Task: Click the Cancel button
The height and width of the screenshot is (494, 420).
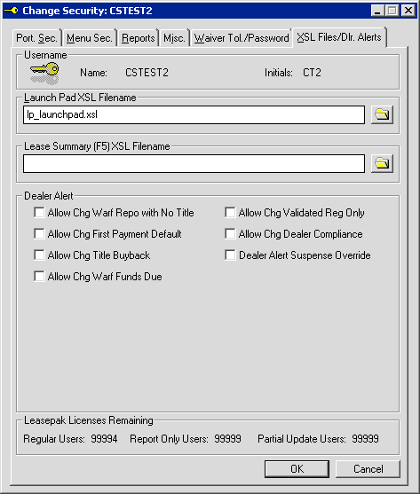Action: (x=368, y=469)
